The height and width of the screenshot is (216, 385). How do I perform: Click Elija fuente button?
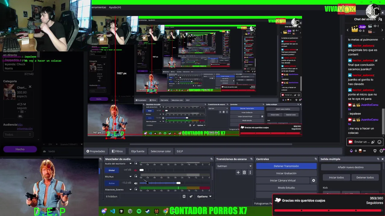pos(138,151)
